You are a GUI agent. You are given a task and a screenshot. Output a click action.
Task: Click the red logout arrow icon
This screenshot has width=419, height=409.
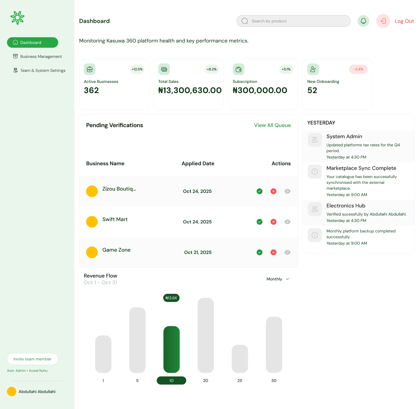coord(383,21)
